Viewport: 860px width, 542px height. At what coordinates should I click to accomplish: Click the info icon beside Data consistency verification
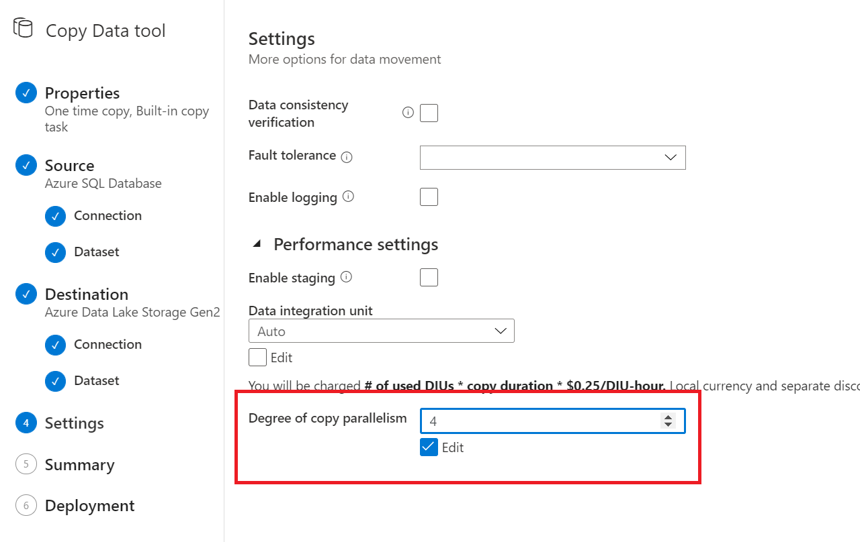(x=408, y=113)
